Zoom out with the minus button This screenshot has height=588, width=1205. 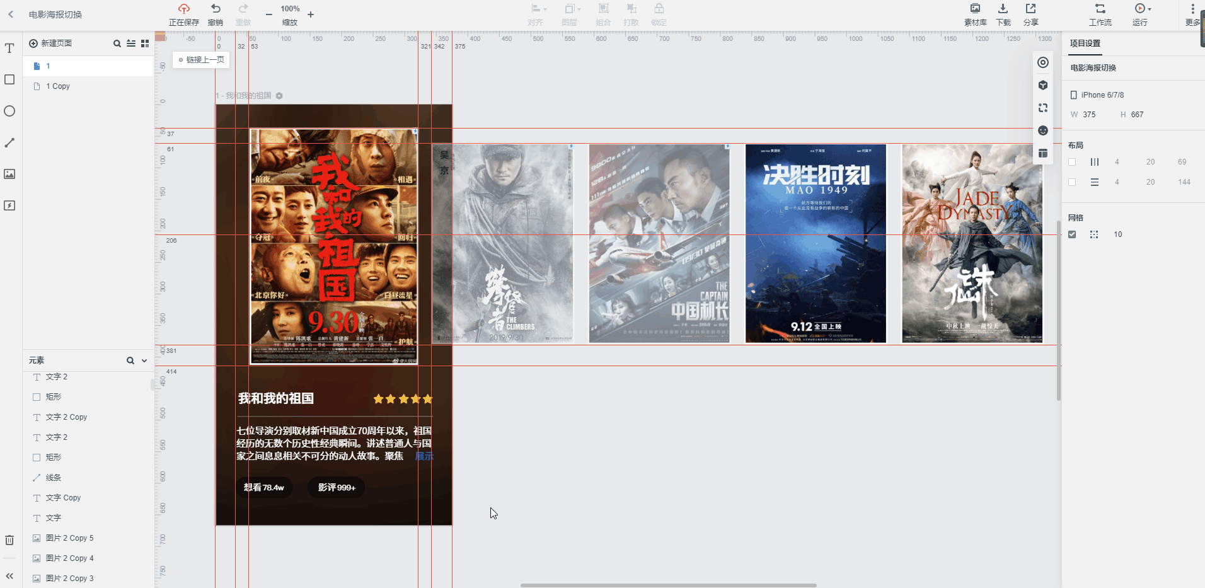[269, 14]
